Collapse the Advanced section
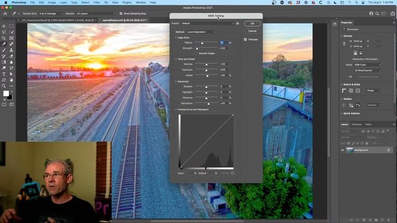The height and width of the screenshot is (223, 397). point(176,81)
